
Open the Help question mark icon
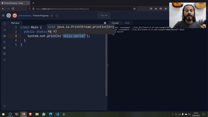4,106
